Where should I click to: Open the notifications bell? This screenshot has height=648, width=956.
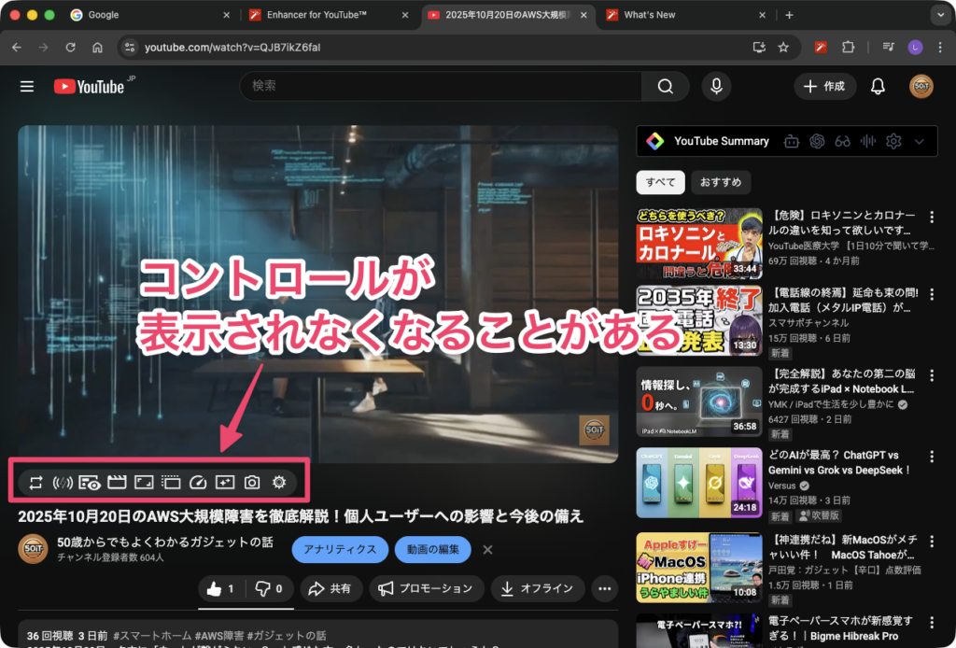(x=878, y=86)
